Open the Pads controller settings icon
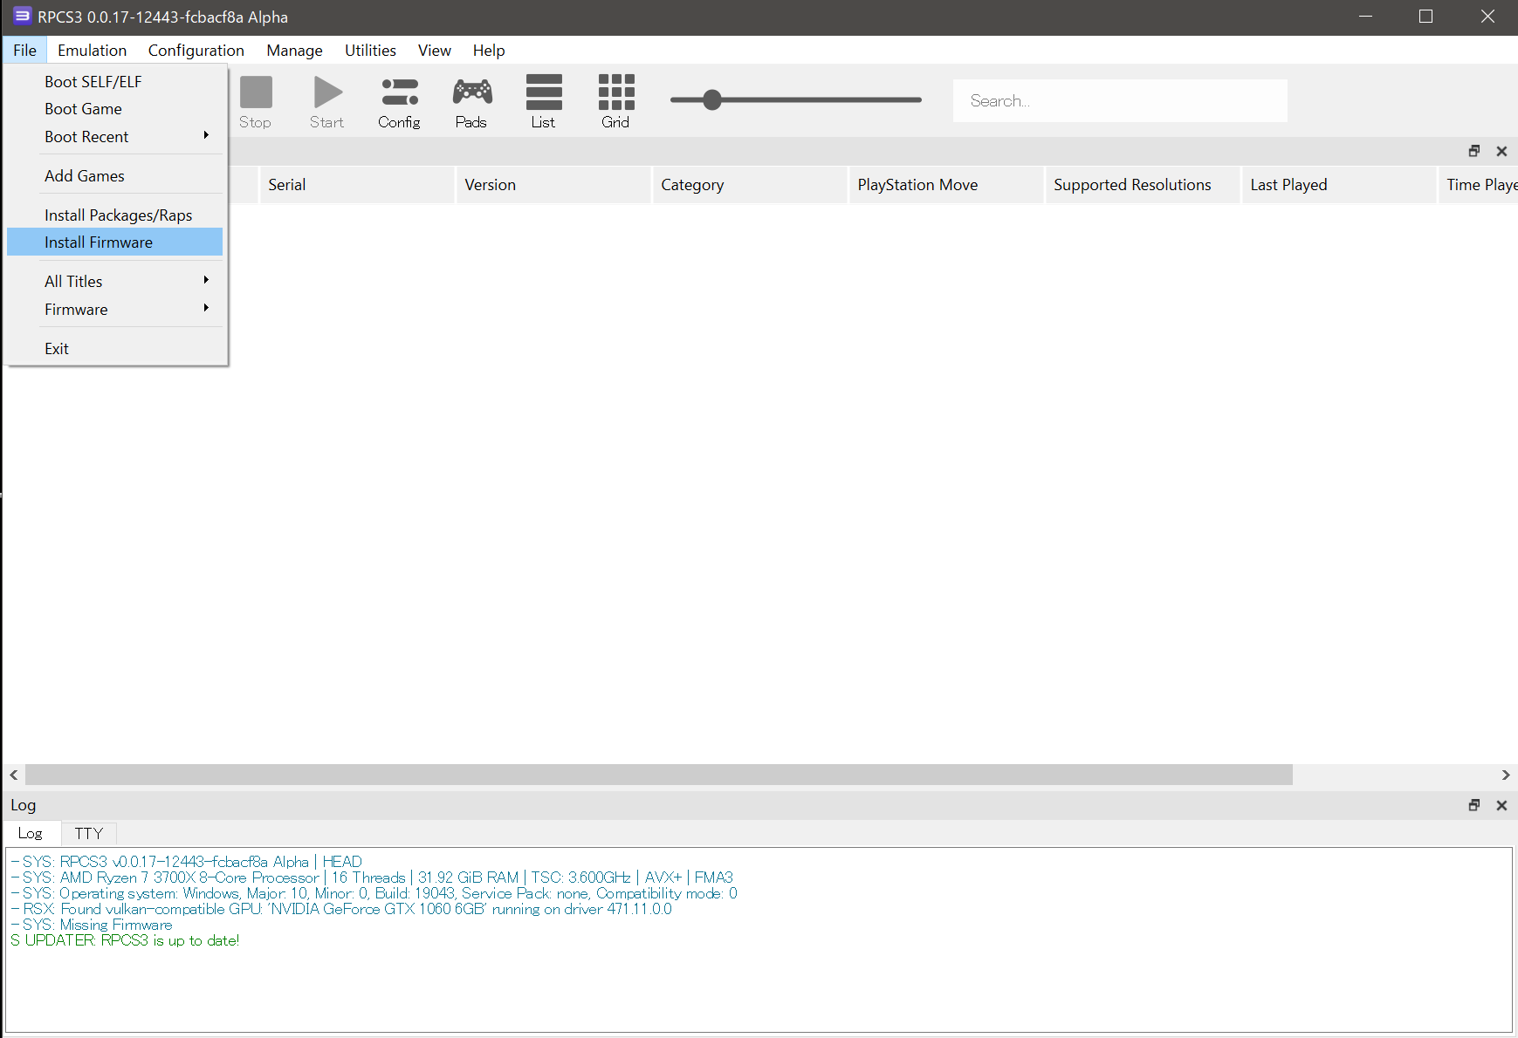The image size is (1518, 1038). 471,101
